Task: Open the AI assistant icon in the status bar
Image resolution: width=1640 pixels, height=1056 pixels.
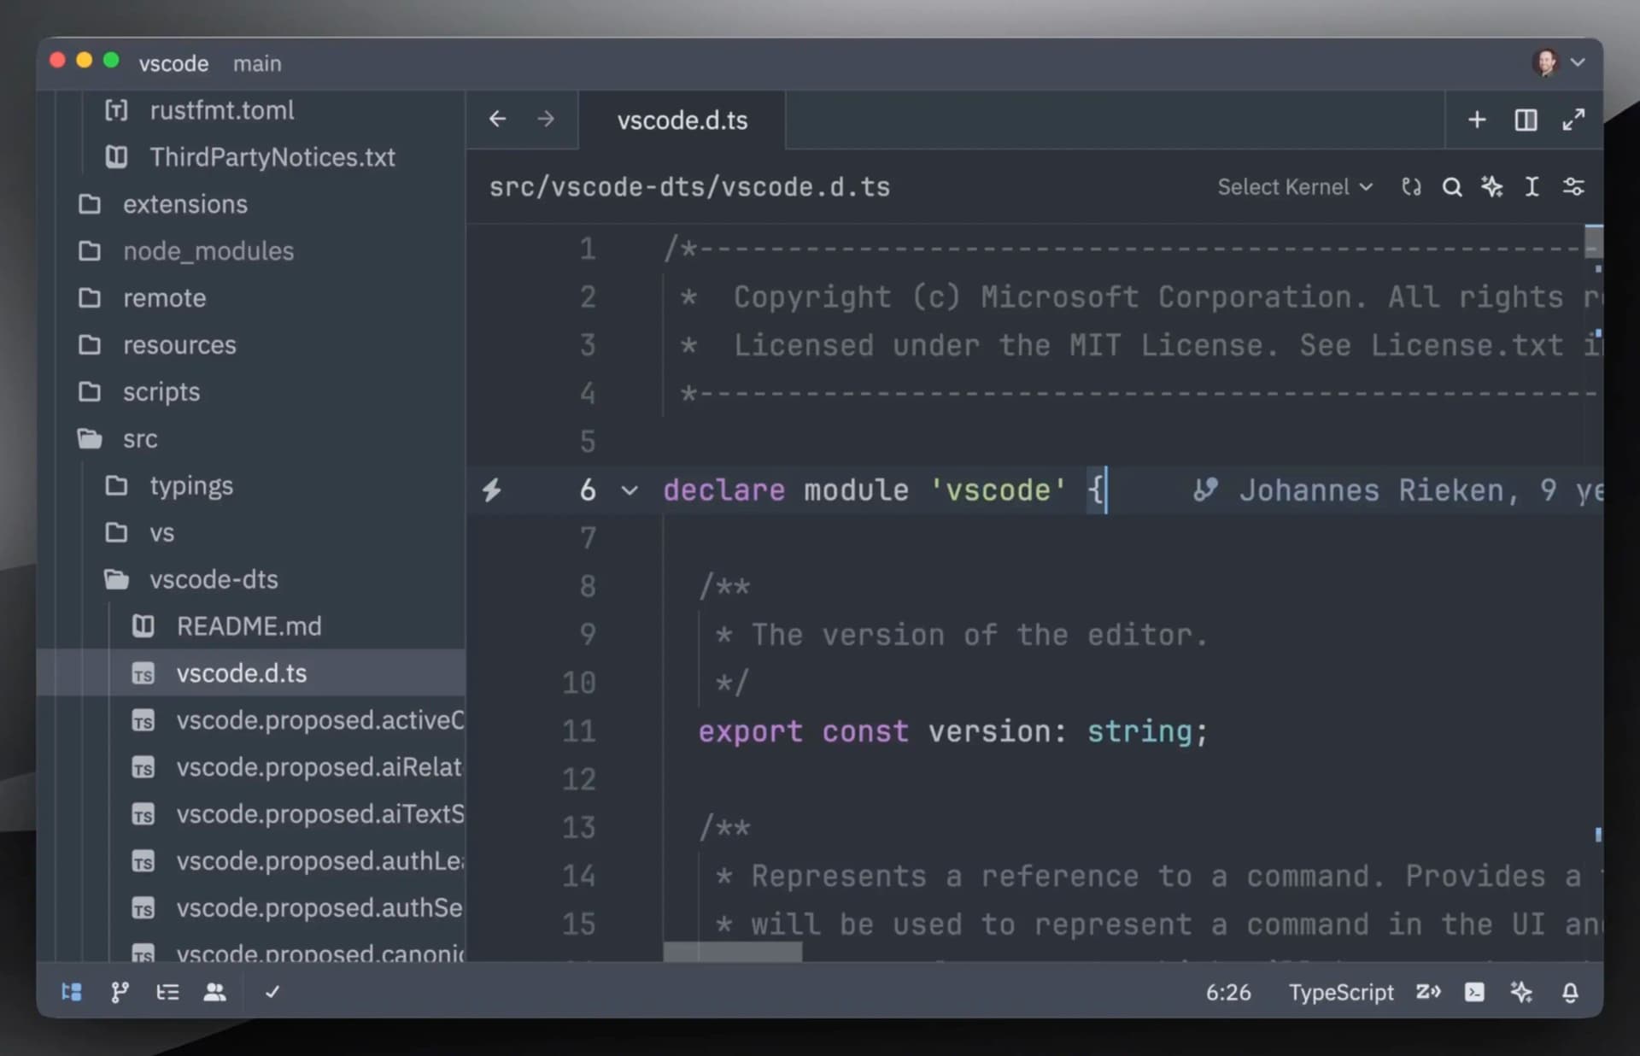Action: tap(1521, 992)
